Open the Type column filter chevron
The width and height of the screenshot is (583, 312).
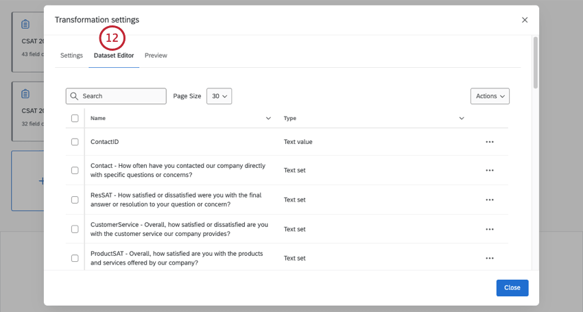point(462,118)
